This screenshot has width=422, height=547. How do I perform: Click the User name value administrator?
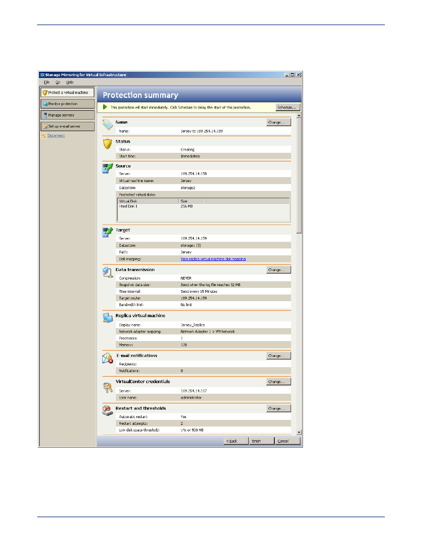[x=191, y=398]
